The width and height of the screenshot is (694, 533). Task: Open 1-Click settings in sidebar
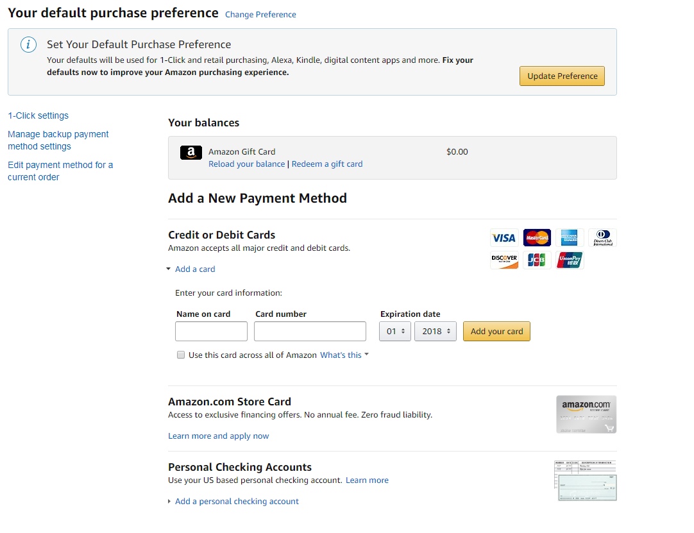(x=38, y=116)
